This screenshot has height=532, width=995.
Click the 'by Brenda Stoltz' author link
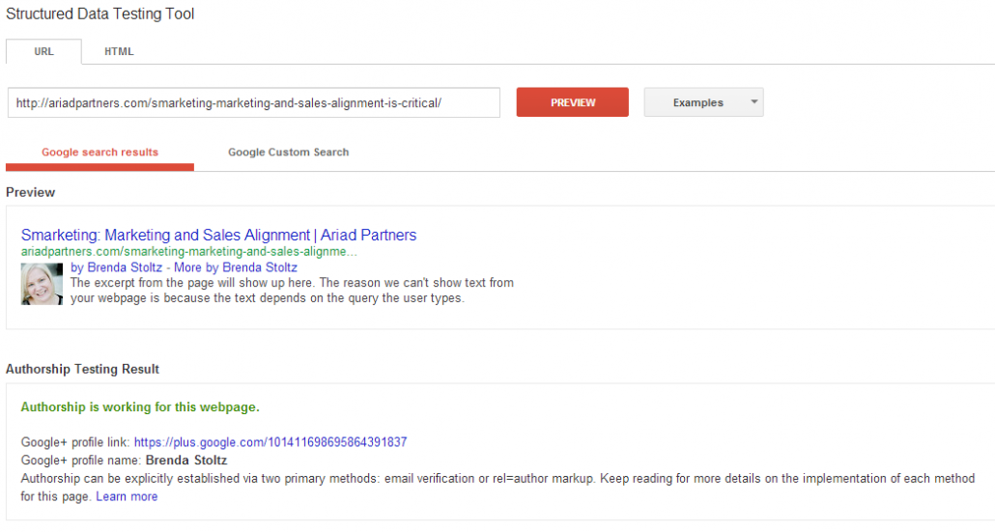[x=116, y=267]
